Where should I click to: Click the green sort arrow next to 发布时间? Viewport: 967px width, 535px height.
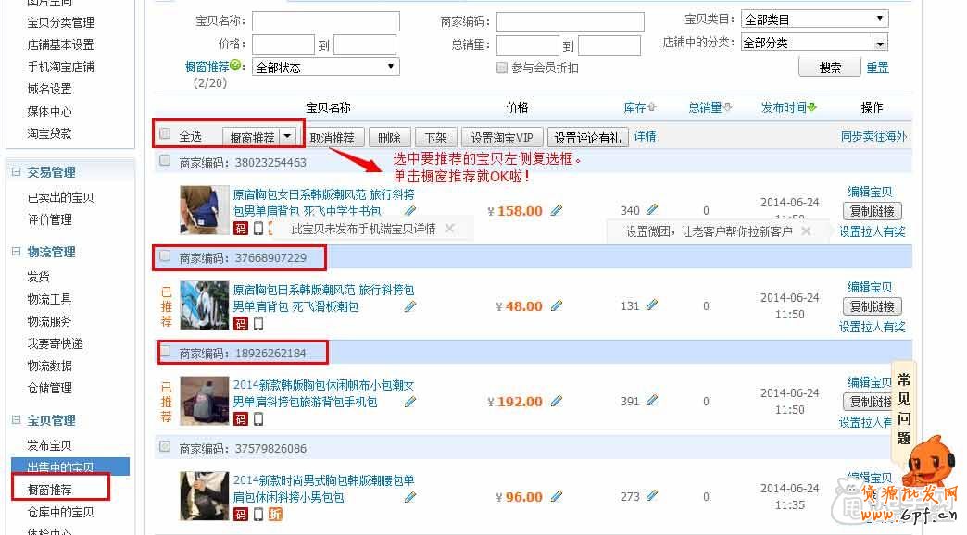(813, 106)
